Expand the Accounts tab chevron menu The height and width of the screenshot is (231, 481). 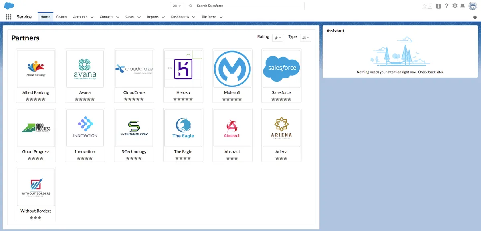point(92,17)
